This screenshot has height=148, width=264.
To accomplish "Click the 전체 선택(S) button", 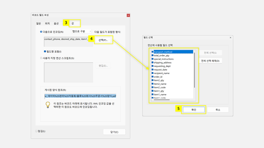I will (x=210, y=53).
